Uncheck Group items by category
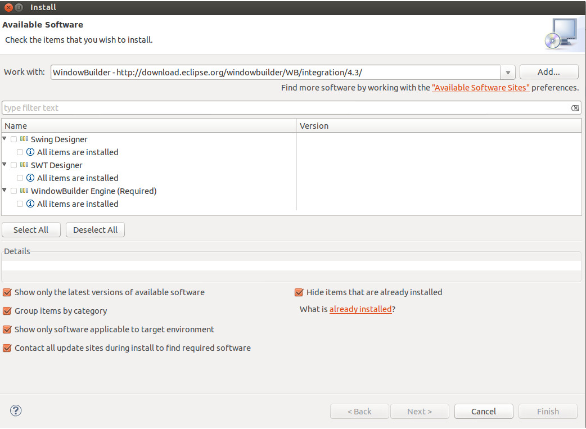The height and width of the screenshot is (429, 586). 7,311
